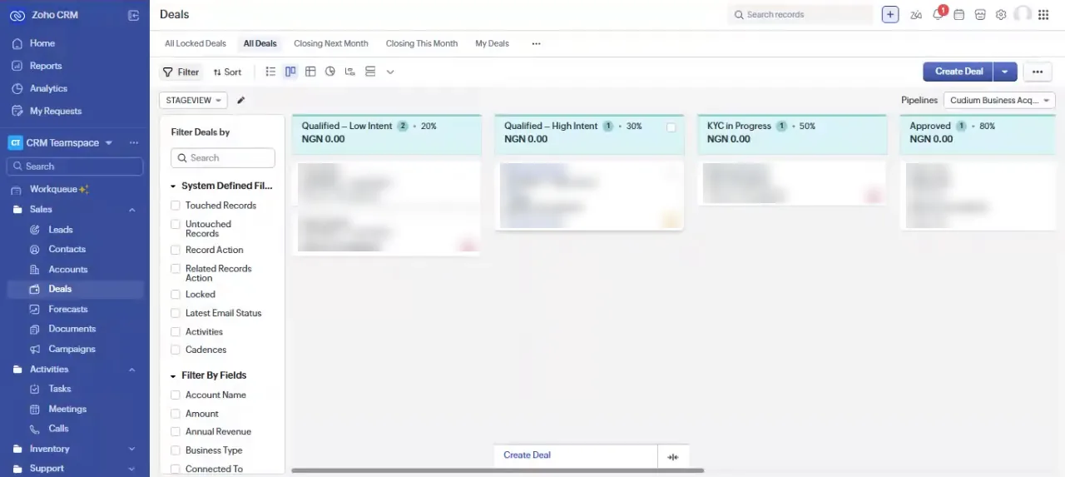Open more options ellipsis beside Create Deal
The height and width of the screenshot is (477, 1065).
point(1038,72)
